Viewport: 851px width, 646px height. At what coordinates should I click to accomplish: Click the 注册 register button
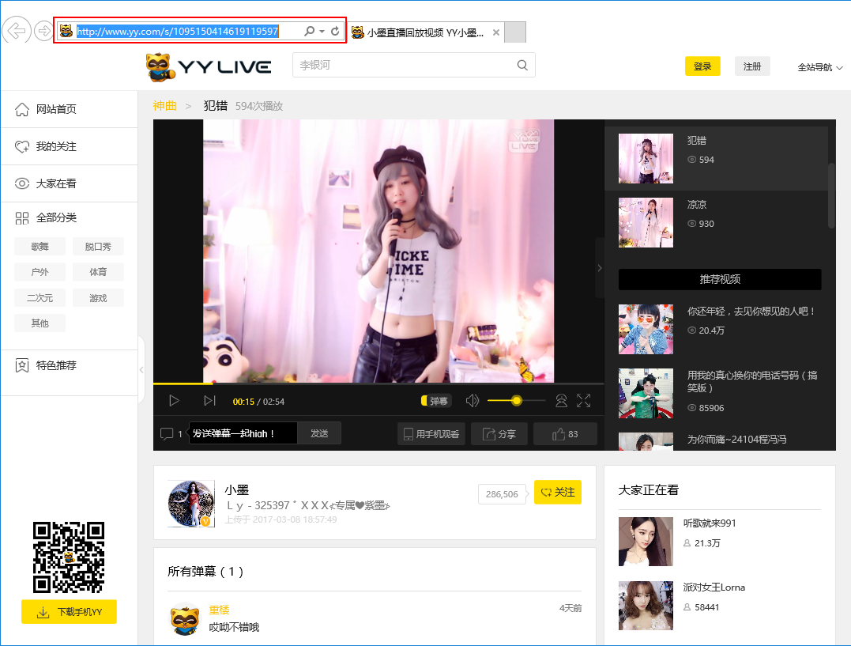coord(752,66)
